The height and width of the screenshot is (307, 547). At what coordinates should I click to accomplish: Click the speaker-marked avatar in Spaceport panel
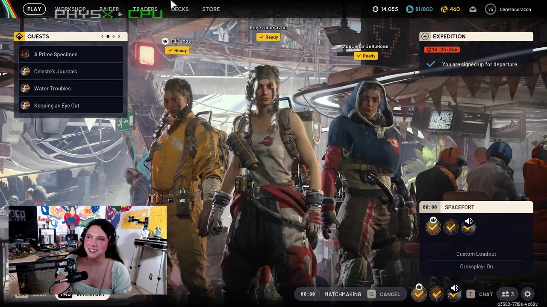coord(468,226)
